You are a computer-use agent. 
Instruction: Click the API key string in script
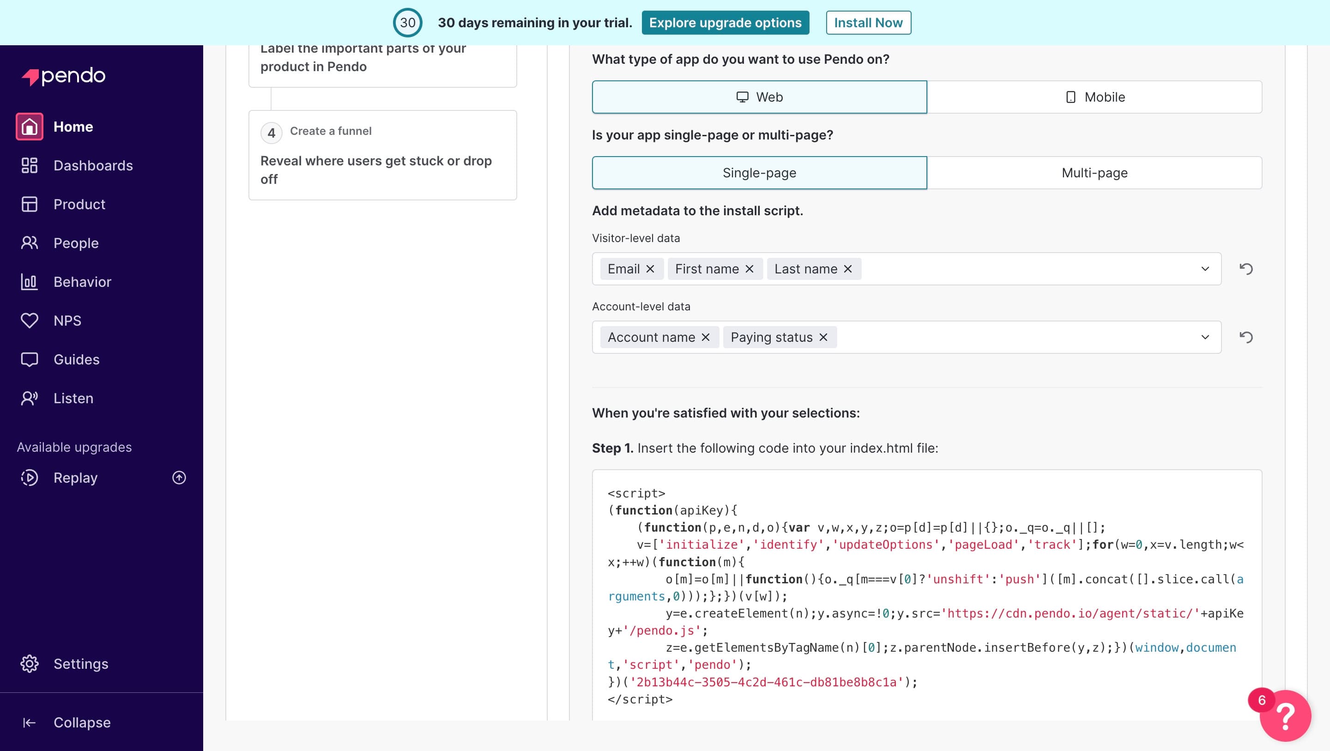coord(767,682)
